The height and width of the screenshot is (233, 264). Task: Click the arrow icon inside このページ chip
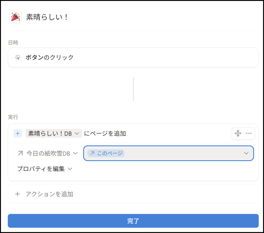coord(92,153)
